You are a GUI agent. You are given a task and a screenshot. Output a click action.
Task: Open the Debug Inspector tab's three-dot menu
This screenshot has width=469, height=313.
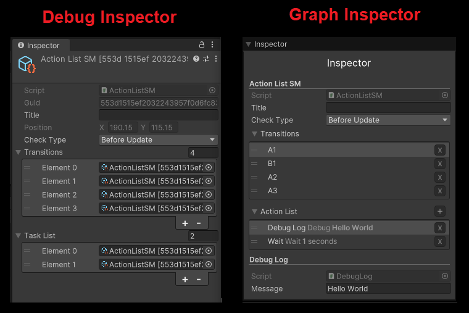coord(212,45)
